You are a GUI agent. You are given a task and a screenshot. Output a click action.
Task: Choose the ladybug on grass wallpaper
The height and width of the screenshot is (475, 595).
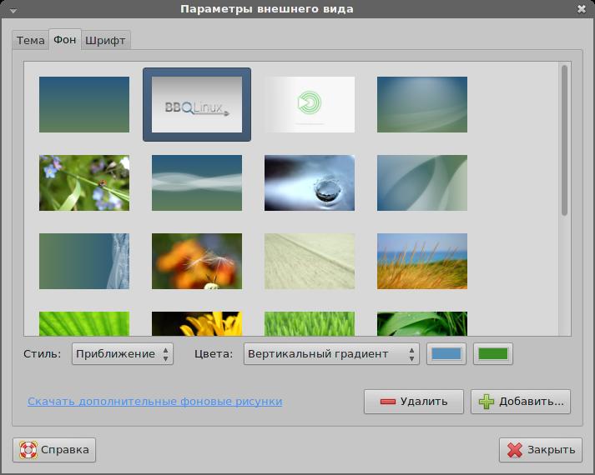click(x=84, y=183)
